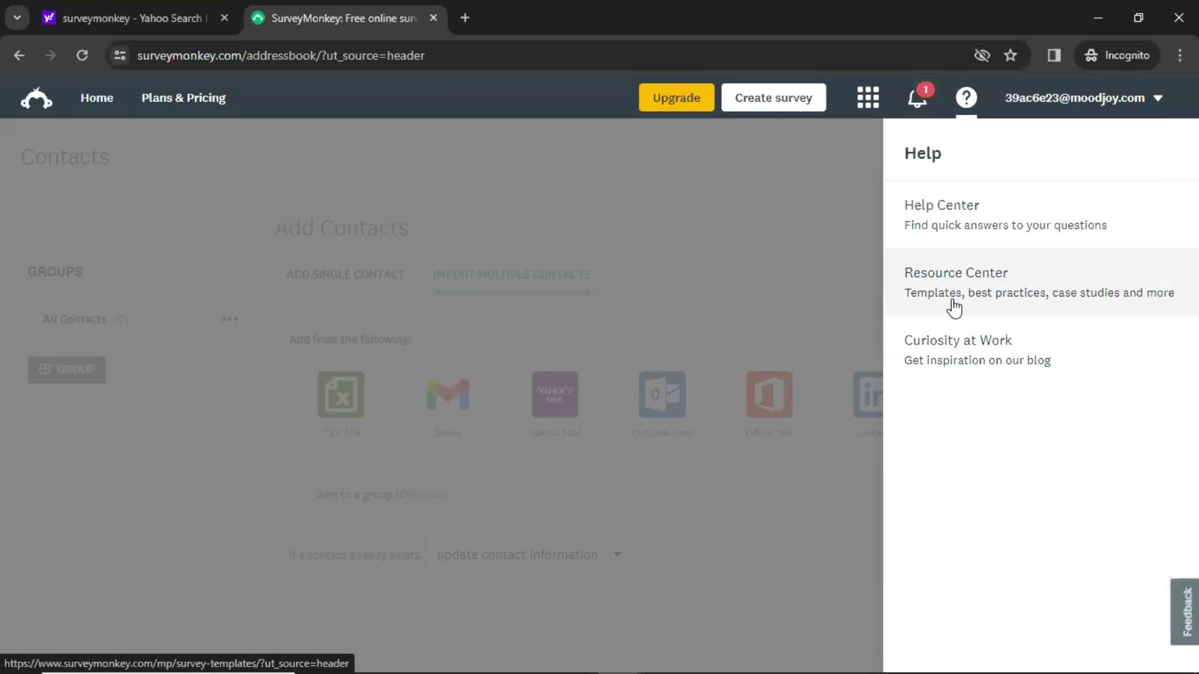This screenshot has width=1199, height=674.
Task: Expand the All Contacts group options
Action: tap(229, 318)
